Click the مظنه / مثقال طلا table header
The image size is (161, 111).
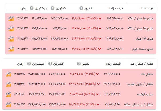pos(142,64)
